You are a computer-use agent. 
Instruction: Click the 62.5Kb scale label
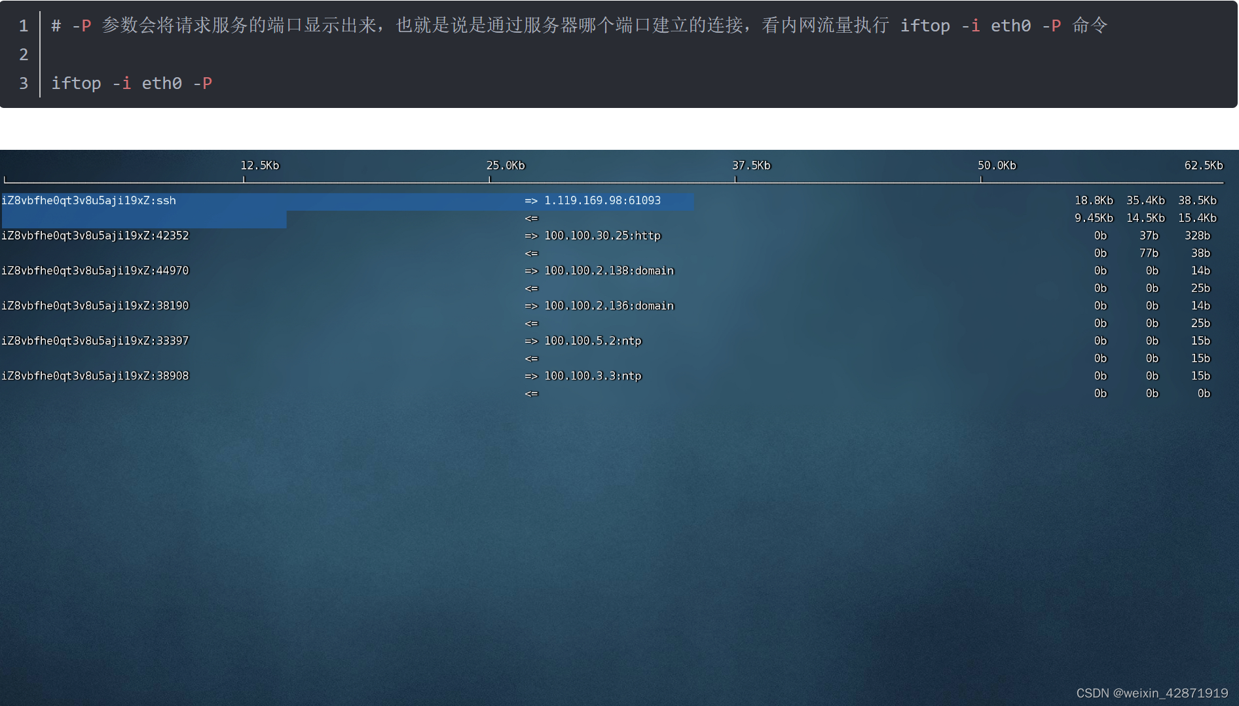point(1204,166)
